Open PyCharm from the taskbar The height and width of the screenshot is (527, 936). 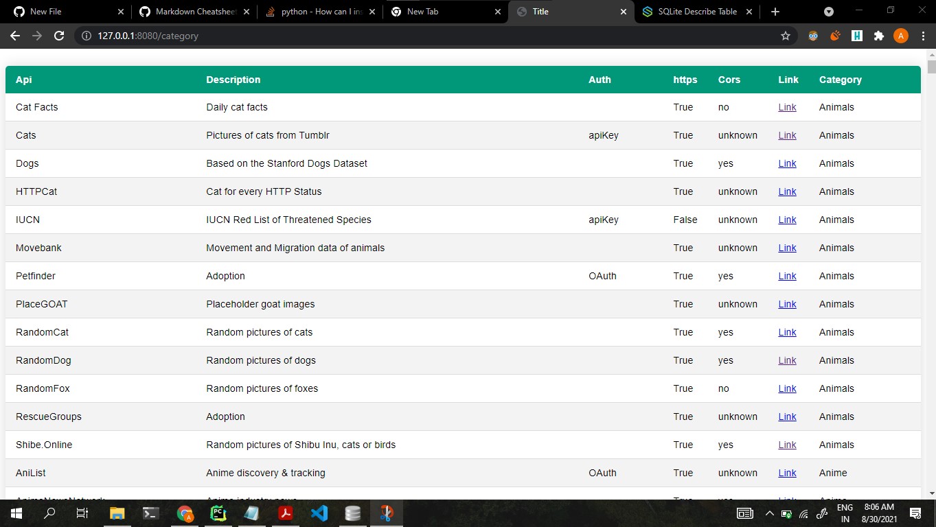tap(218, 513)
